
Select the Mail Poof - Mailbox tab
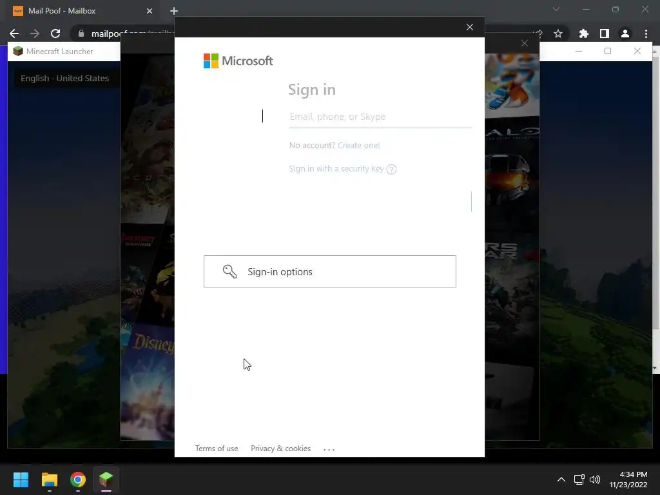[83, 11]
